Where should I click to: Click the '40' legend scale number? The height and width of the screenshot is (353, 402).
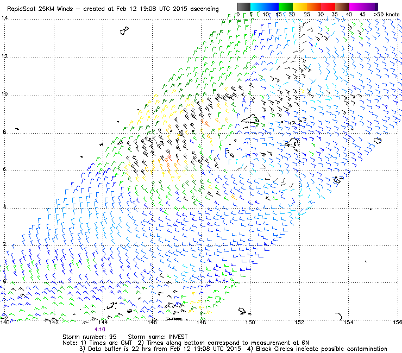click(349, 14)
